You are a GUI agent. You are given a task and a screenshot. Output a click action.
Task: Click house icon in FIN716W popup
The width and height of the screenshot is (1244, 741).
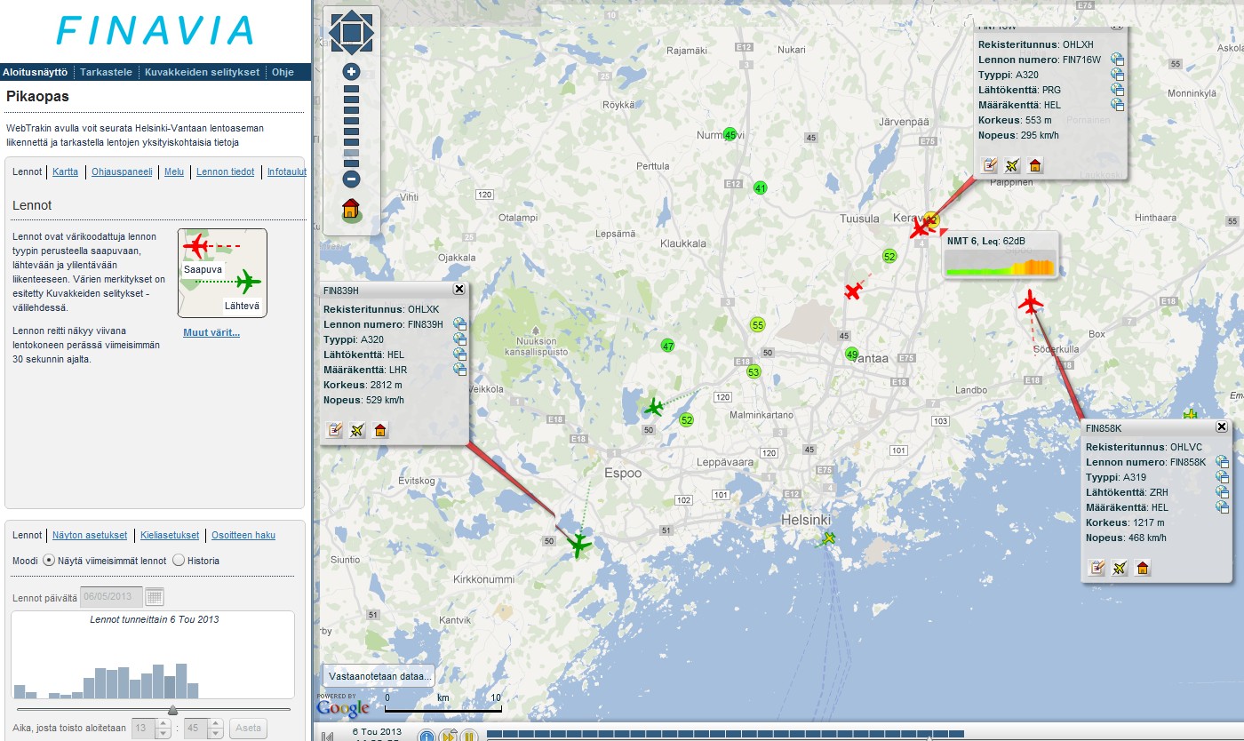click(1034, 165)
